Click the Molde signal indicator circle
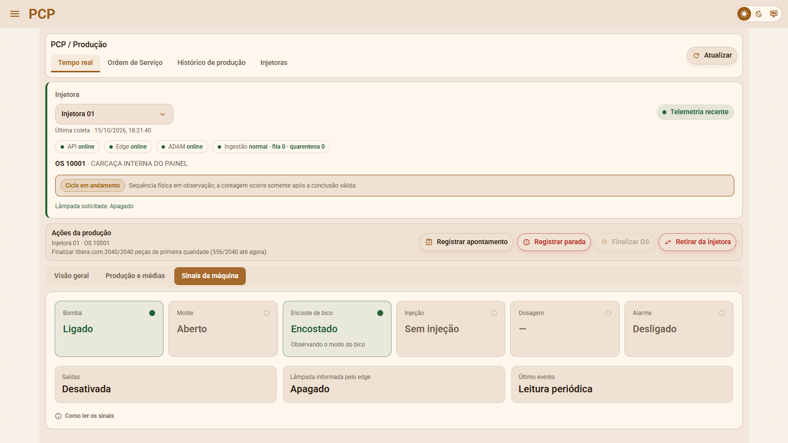Image resolution: width=788 pixels, height=443 pixels. (x=266, y=313)
